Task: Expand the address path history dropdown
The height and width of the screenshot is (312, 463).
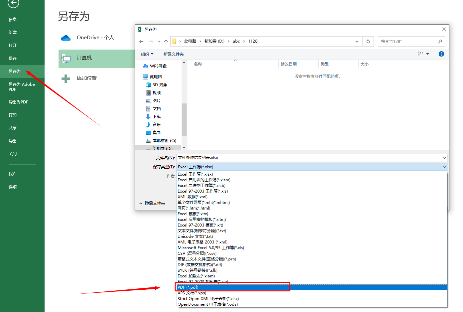Action: [x=357, y=42]
